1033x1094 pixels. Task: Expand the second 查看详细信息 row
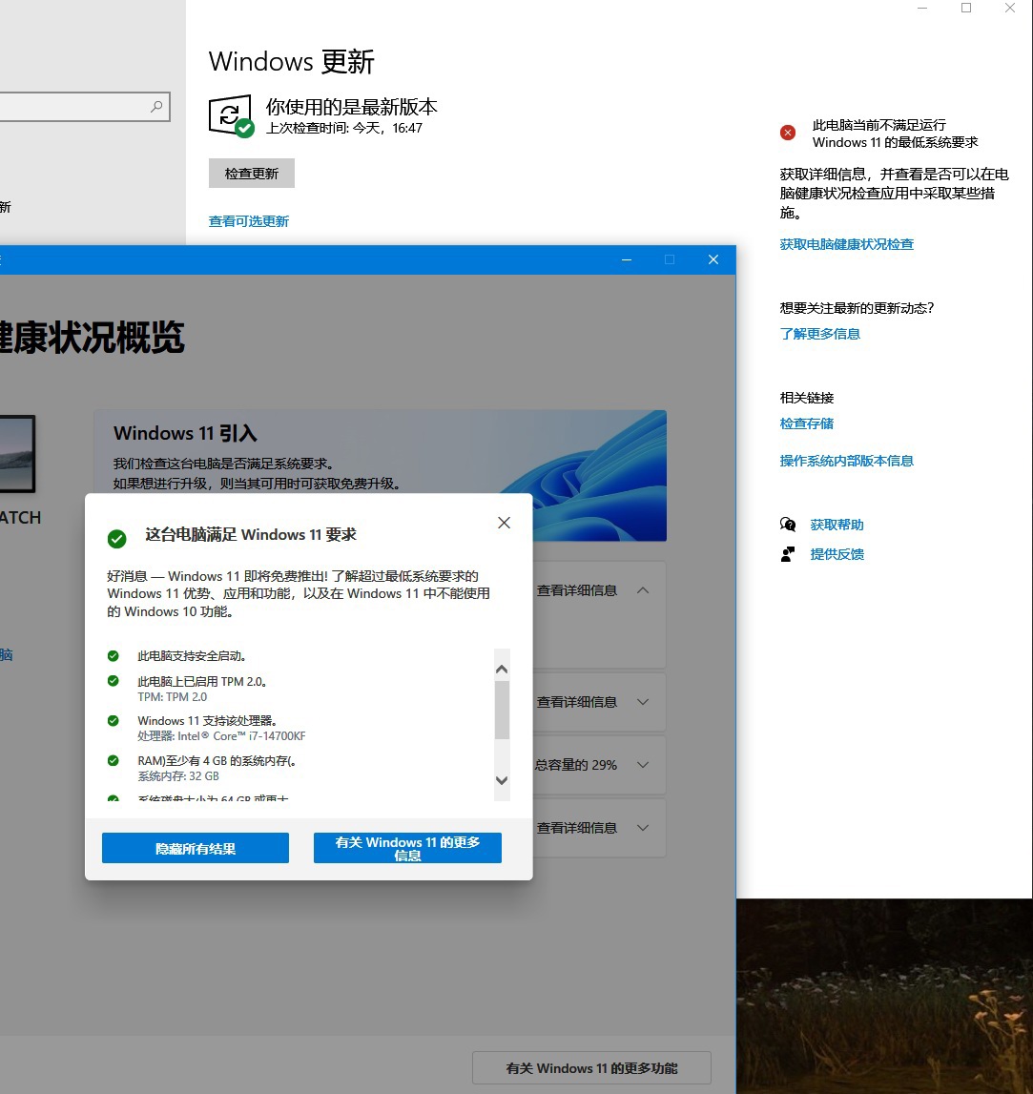pos(643,702)
